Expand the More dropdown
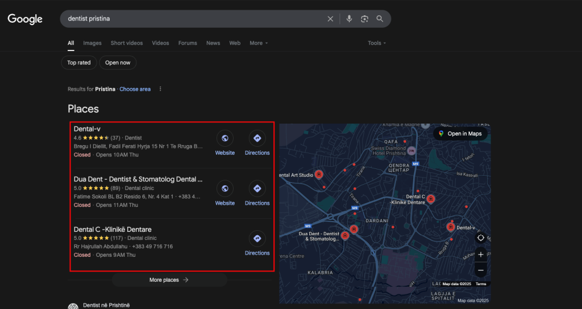Screen dimensions: 582x309 tap(259, 43)
